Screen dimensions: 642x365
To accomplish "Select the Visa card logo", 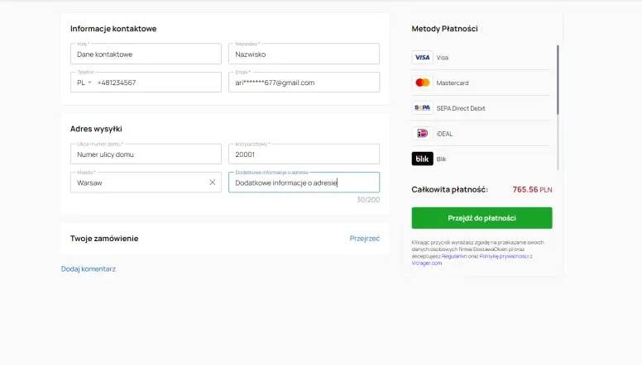I will click(x=422, y=58).
